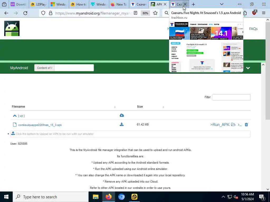Expand the white chevron in MyAndroid bar
270x202 pixels.
[x=248, y=68]
